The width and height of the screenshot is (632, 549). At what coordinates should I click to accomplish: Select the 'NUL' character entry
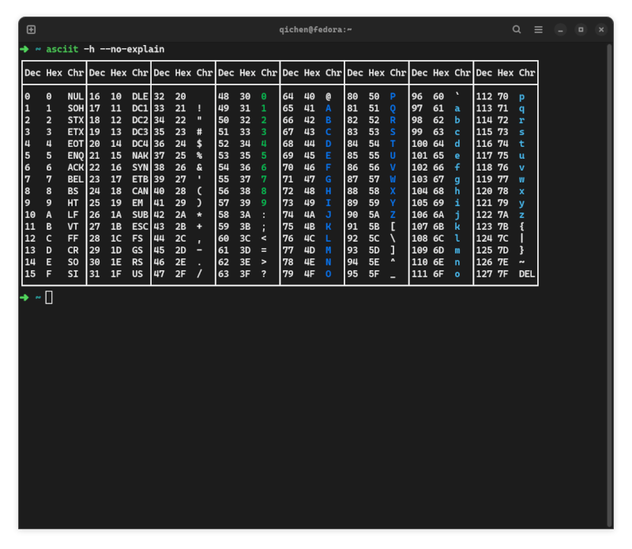pos(75,96)
